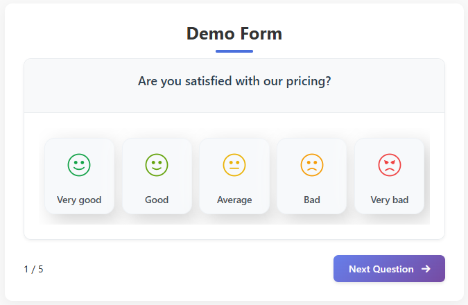The height and width of the screenshot is (305, 468).
Task: Choose the orange frowning Bad face
Action: click(312, 165)
